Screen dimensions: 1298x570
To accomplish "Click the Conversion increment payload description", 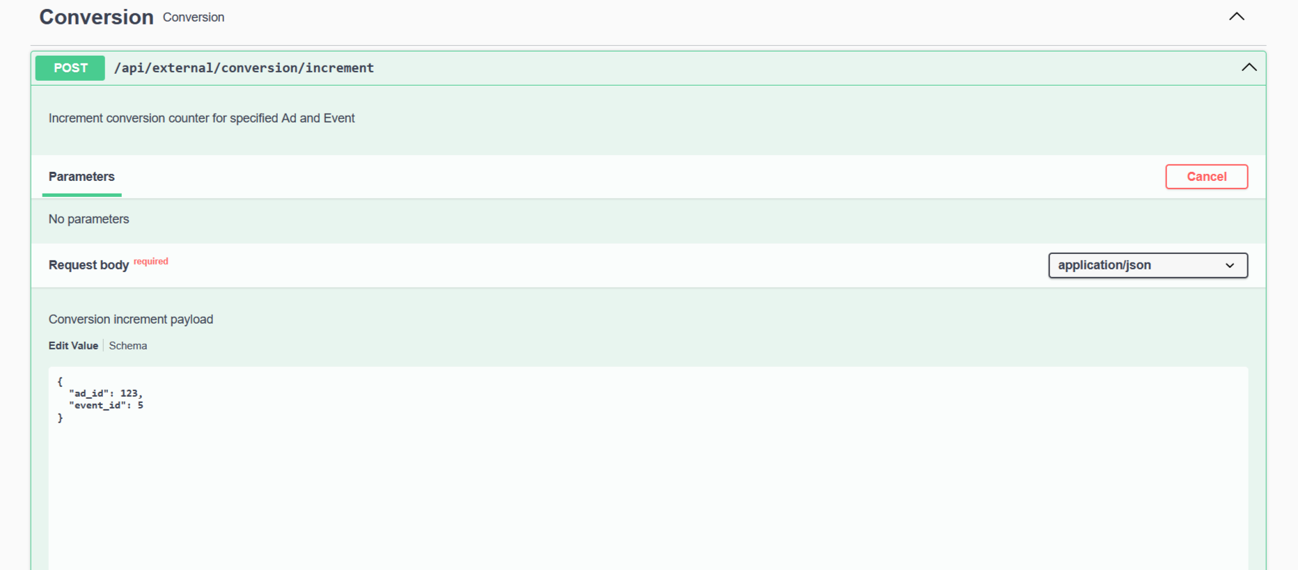I will click(131, 319).
